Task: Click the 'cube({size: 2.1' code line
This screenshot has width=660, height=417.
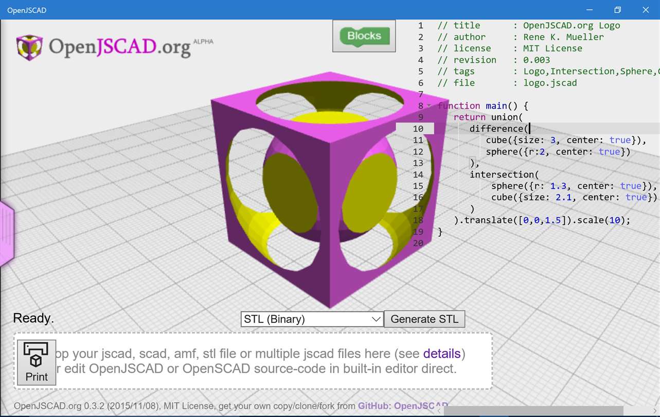Action: 574,197
